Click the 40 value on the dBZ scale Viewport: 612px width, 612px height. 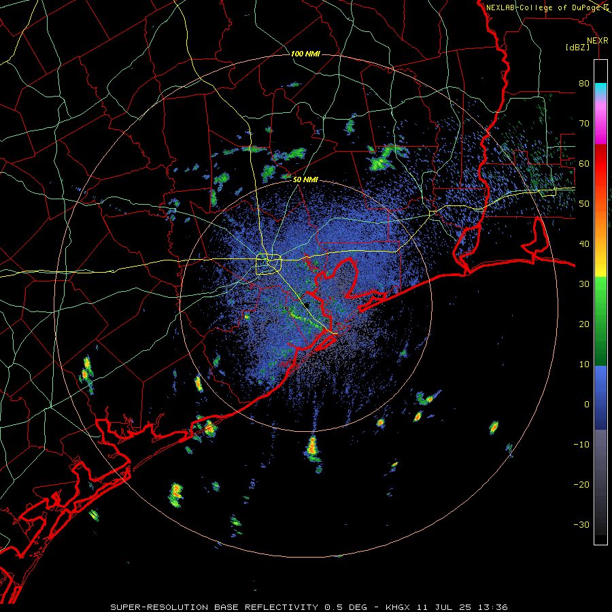click(584, 244)
